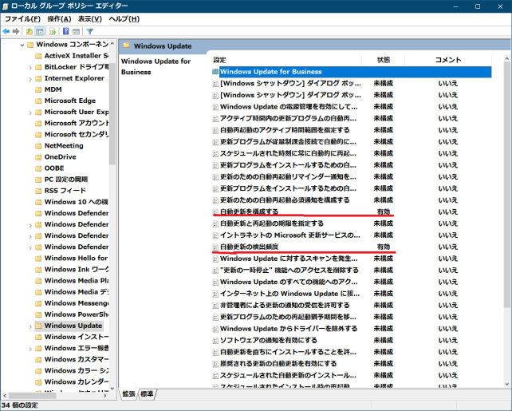
Task: Click policy icon for 自動再起動のアクティブ時間範囲を指定する
Action: click(x=215, y=130)
